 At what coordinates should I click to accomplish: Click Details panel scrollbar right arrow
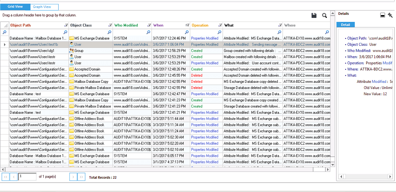[x=391, y=177]
